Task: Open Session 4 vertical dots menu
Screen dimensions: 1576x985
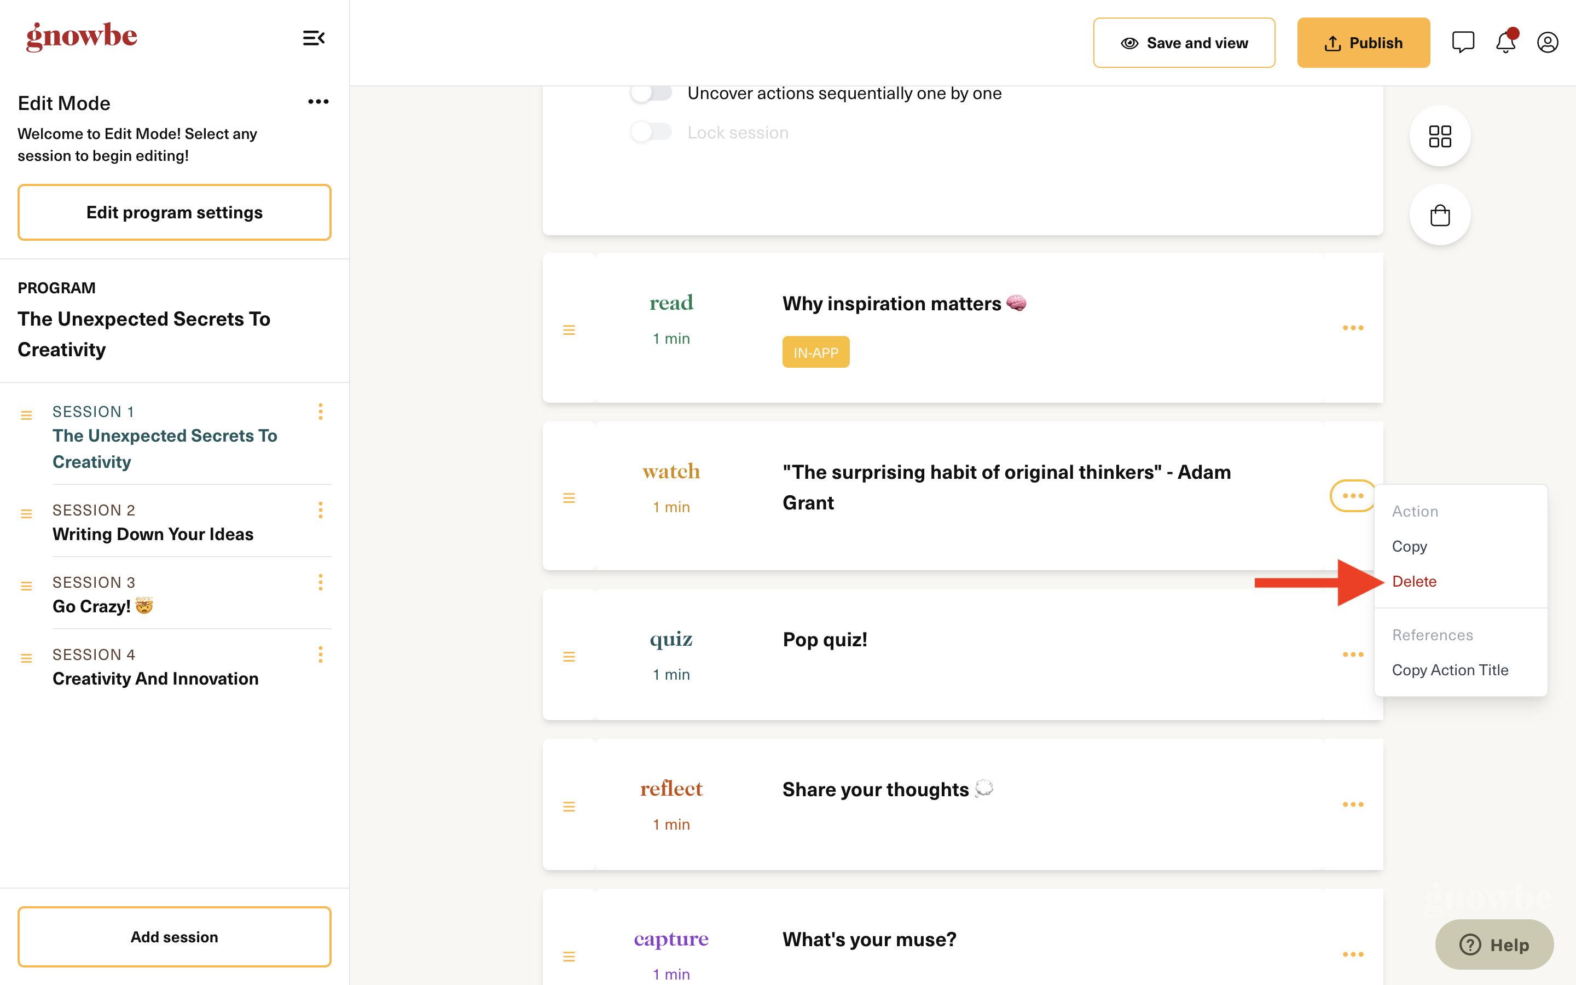Action: coord(321,654)
